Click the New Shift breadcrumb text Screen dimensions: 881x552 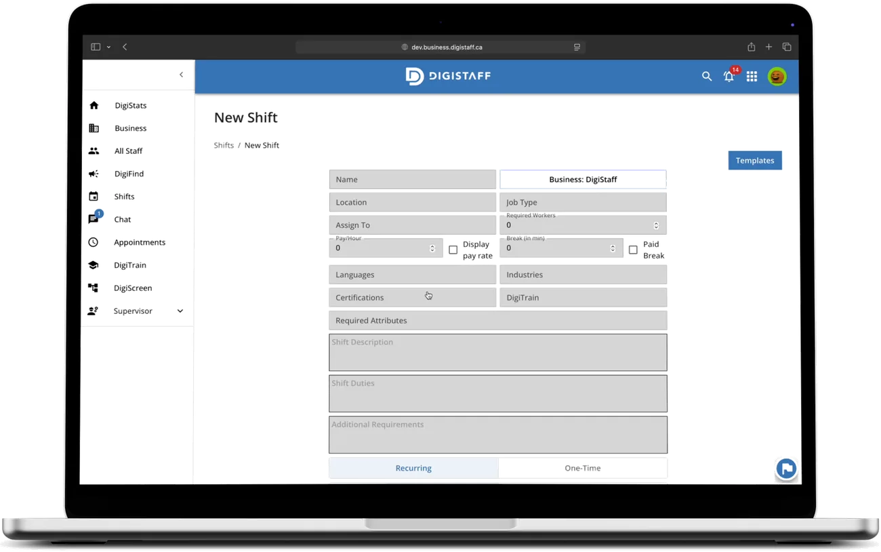tap(262, 145)
